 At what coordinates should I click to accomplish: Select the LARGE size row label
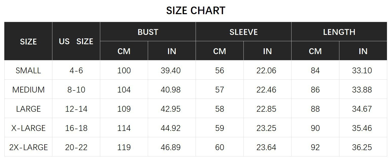point(28,109)
